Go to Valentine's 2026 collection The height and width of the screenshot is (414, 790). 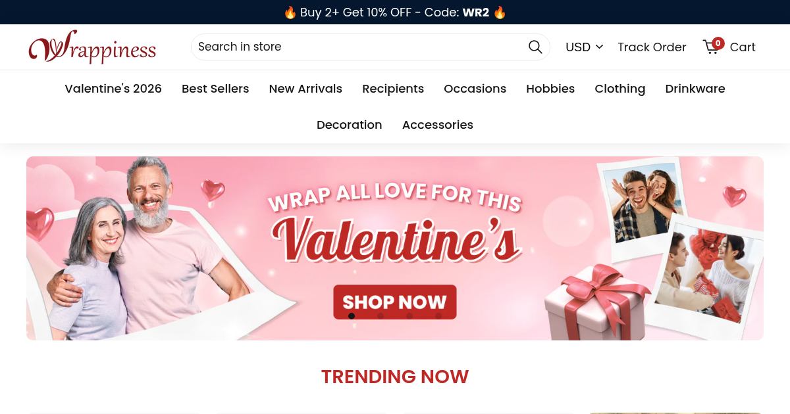pyautogui.click(x=113, y=89)
